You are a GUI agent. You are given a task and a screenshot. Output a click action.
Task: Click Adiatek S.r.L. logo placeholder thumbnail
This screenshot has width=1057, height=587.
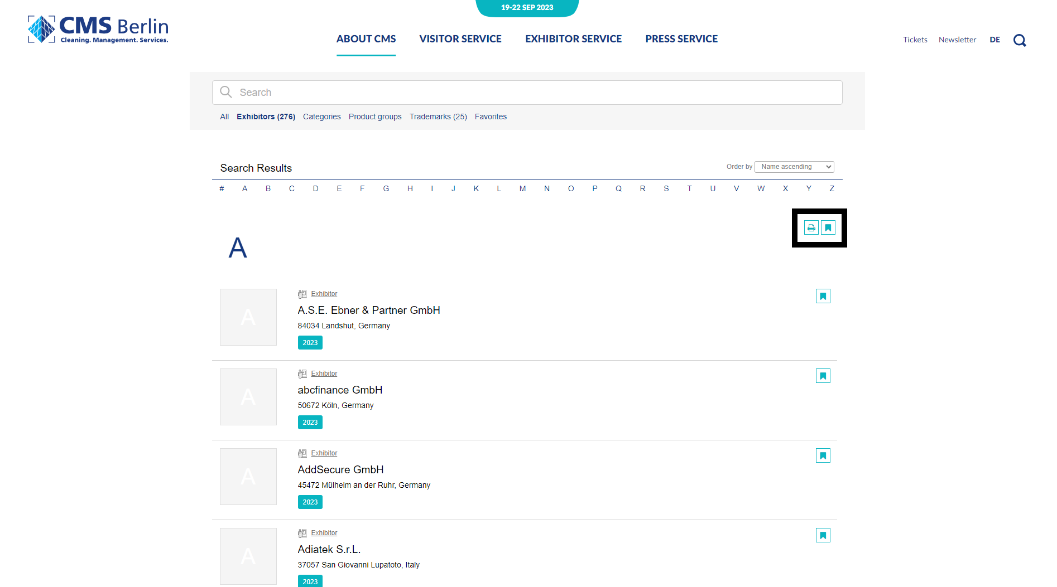click(x=248, y=556)
